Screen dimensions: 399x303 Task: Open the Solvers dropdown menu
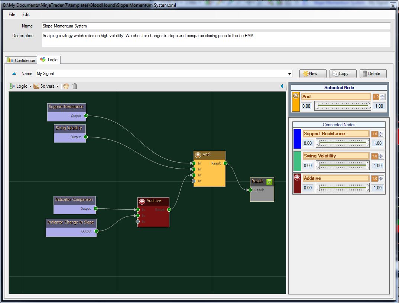click(x=46, y=86)
